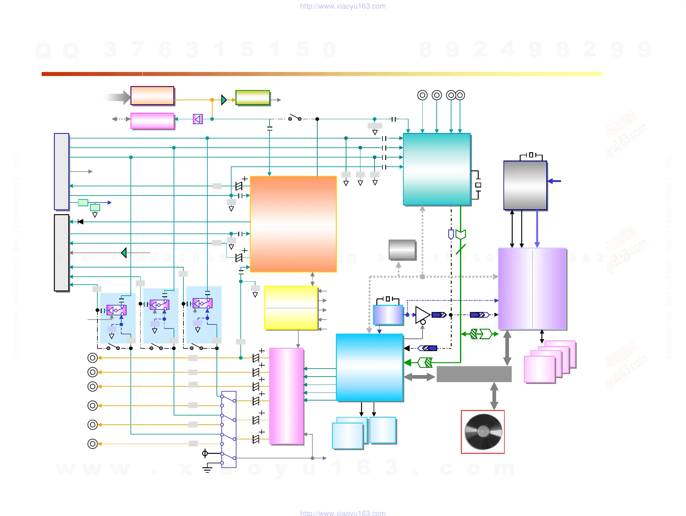Click the topmost output jack on the orange lines
Viewport: 686px width, 516px height.
pyautogui.click(x=92, y=358)
